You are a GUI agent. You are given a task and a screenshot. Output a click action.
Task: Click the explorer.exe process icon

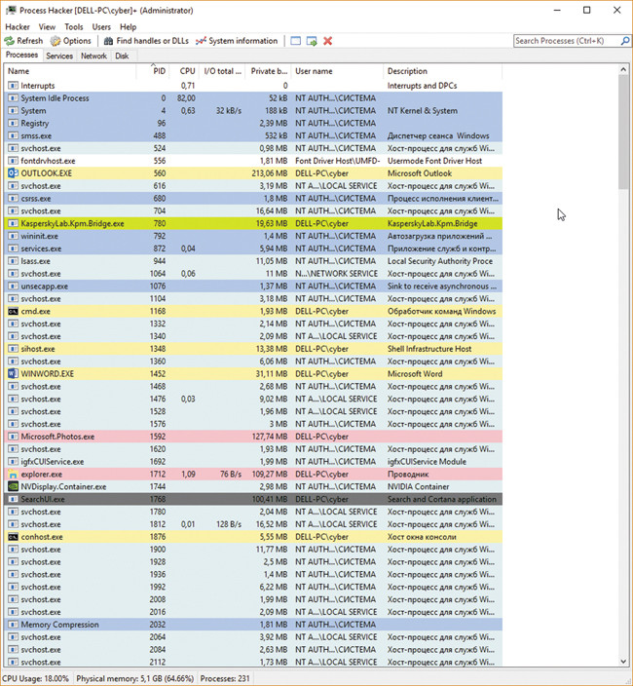13,474
